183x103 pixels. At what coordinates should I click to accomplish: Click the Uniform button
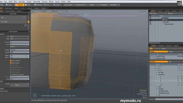pyautogui.click(x=19, y=47)
